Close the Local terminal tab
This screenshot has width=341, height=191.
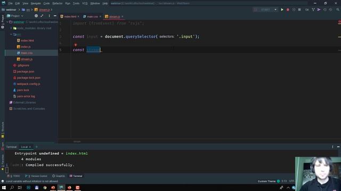[x=30, y=147]
